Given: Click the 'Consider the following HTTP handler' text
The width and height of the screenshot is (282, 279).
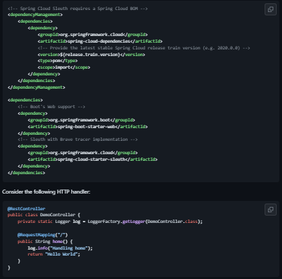Looking at the screenshot, I should 46,192.
